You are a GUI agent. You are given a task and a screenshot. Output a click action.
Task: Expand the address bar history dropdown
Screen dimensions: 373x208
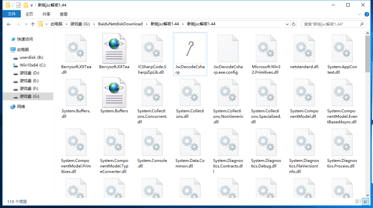[x=286, y=24]
